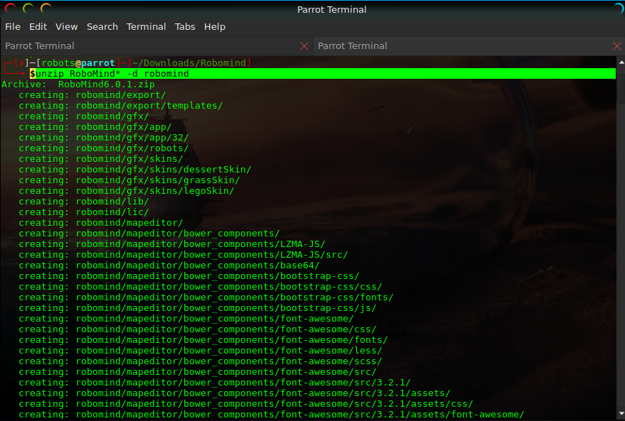Click the green window circle in title bar
Viewport: 625px width, 421px height.
28,8
